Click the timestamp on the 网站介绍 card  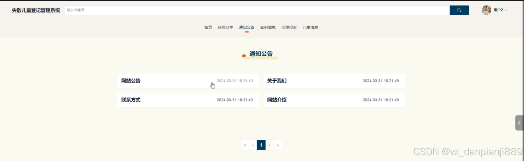click(x=381, y=100)
